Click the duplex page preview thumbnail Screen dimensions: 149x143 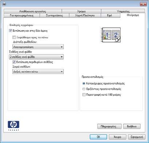point(111,35)
